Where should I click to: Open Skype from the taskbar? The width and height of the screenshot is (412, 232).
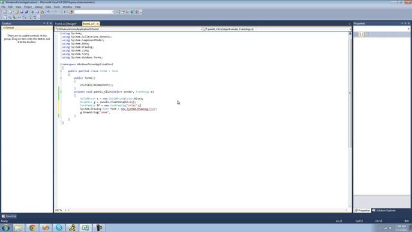[x=59, y=227]
